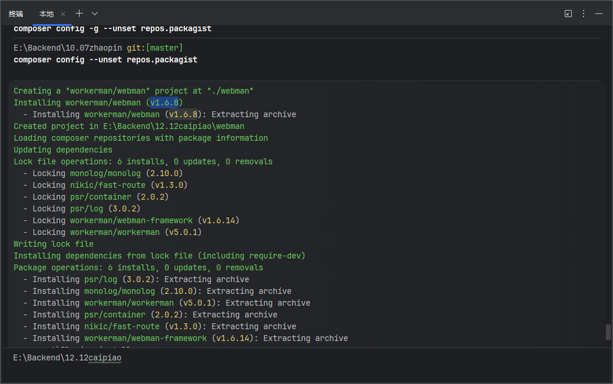613x384 pixels.
Task: Click the 'git:[master]' branch label
Action: pos(155,48)
